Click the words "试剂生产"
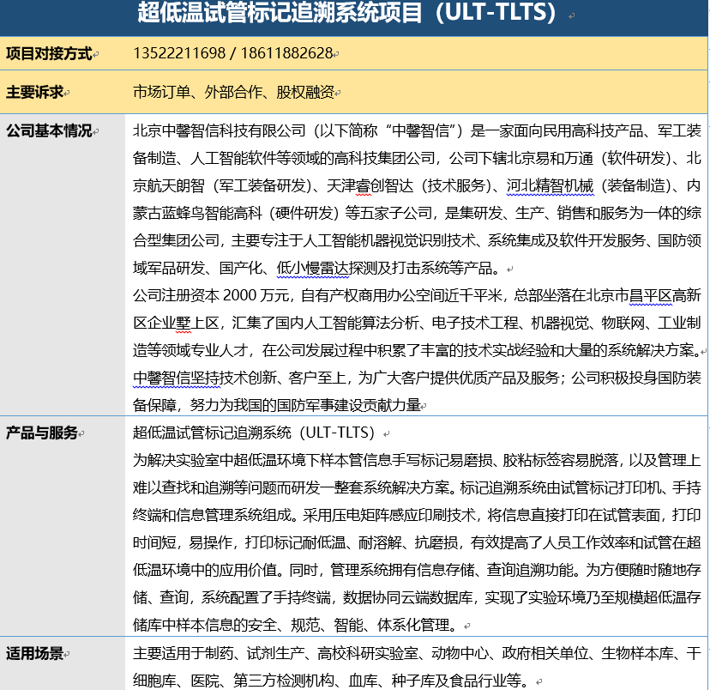 (x=276, y=654)
